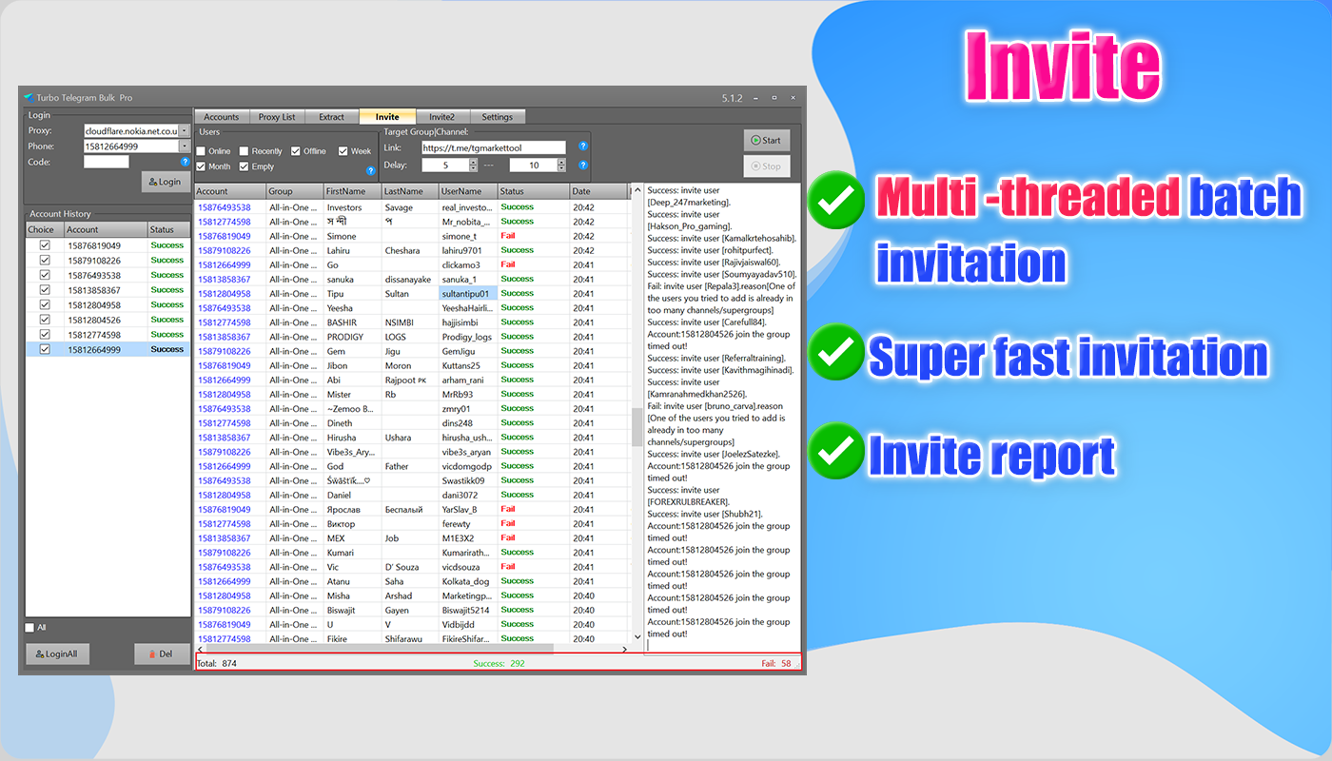Select the Invite tab
The width and height of the screenshot is (1332, 761).
[387, 117]
